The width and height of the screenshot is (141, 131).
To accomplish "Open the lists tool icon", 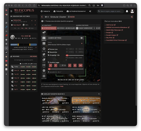I will coord(44,66).
